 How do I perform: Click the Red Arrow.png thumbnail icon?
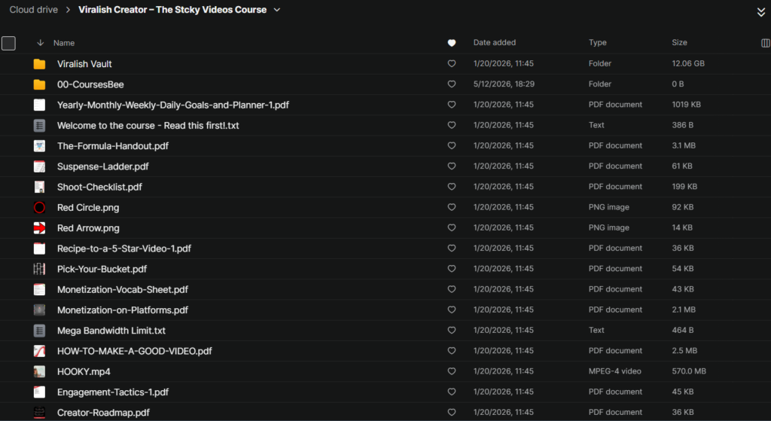point(39,228)
